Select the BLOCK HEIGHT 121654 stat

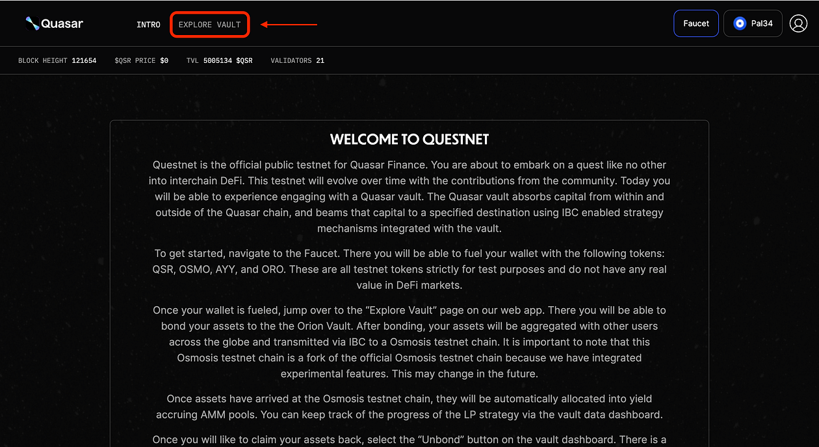point(57,60)
